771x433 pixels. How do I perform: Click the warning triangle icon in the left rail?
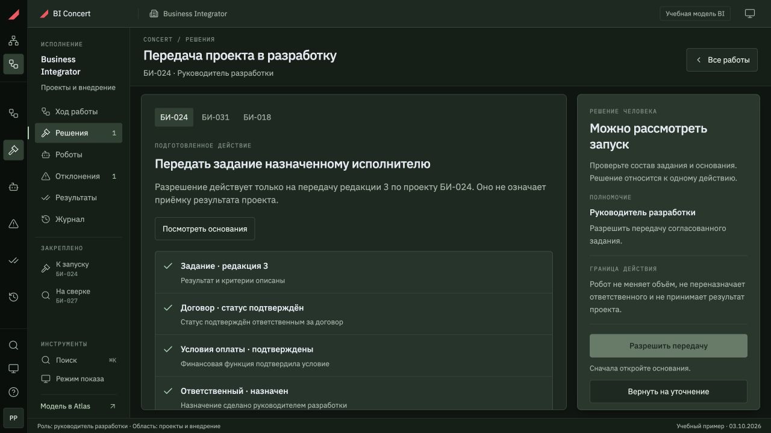[x=13, y=224]
